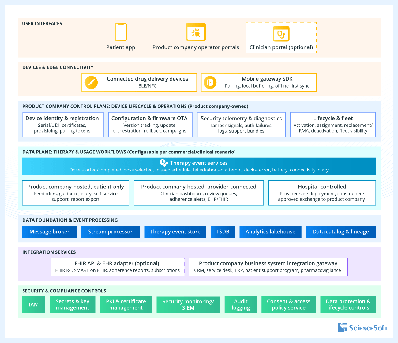
Task: Click PRODUCT COMPANY CONTROL PLANE heading
Action: [x=135, y=107]
